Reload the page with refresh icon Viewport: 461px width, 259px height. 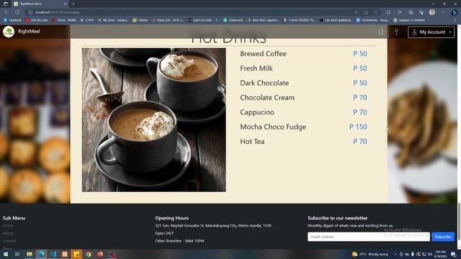click(x=17, y=12)
